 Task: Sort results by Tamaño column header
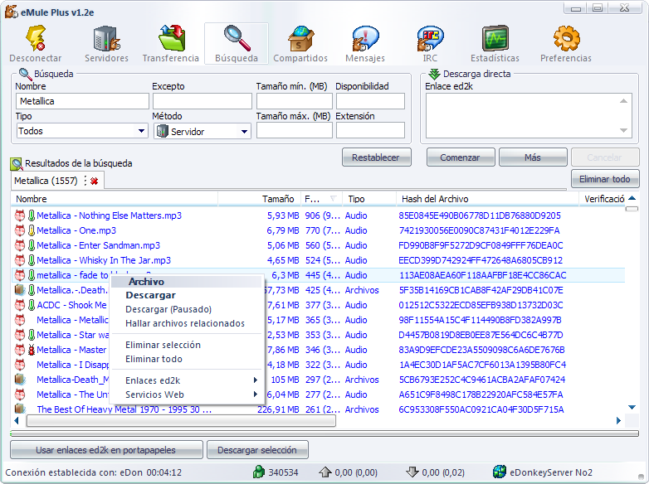(278, 199)
